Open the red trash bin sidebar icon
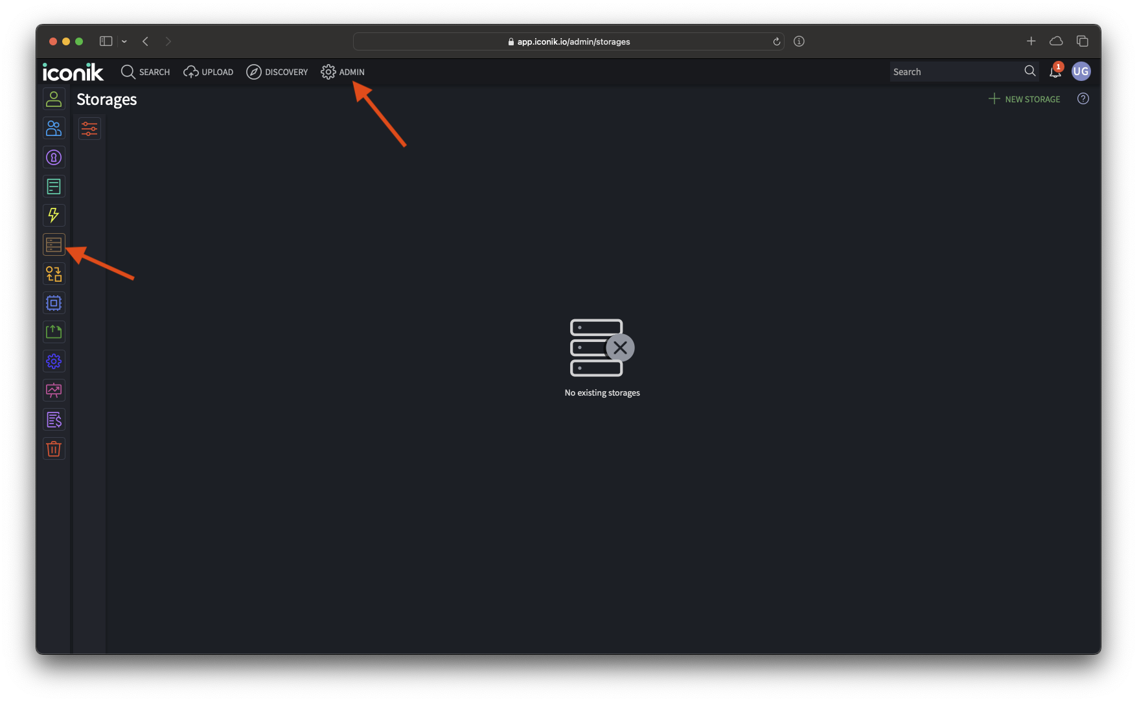Image resolution: width=1137 pixels, height=702 pixels. pos(54,449)
